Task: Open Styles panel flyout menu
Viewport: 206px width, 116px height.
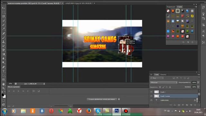Action: [196, 7]
